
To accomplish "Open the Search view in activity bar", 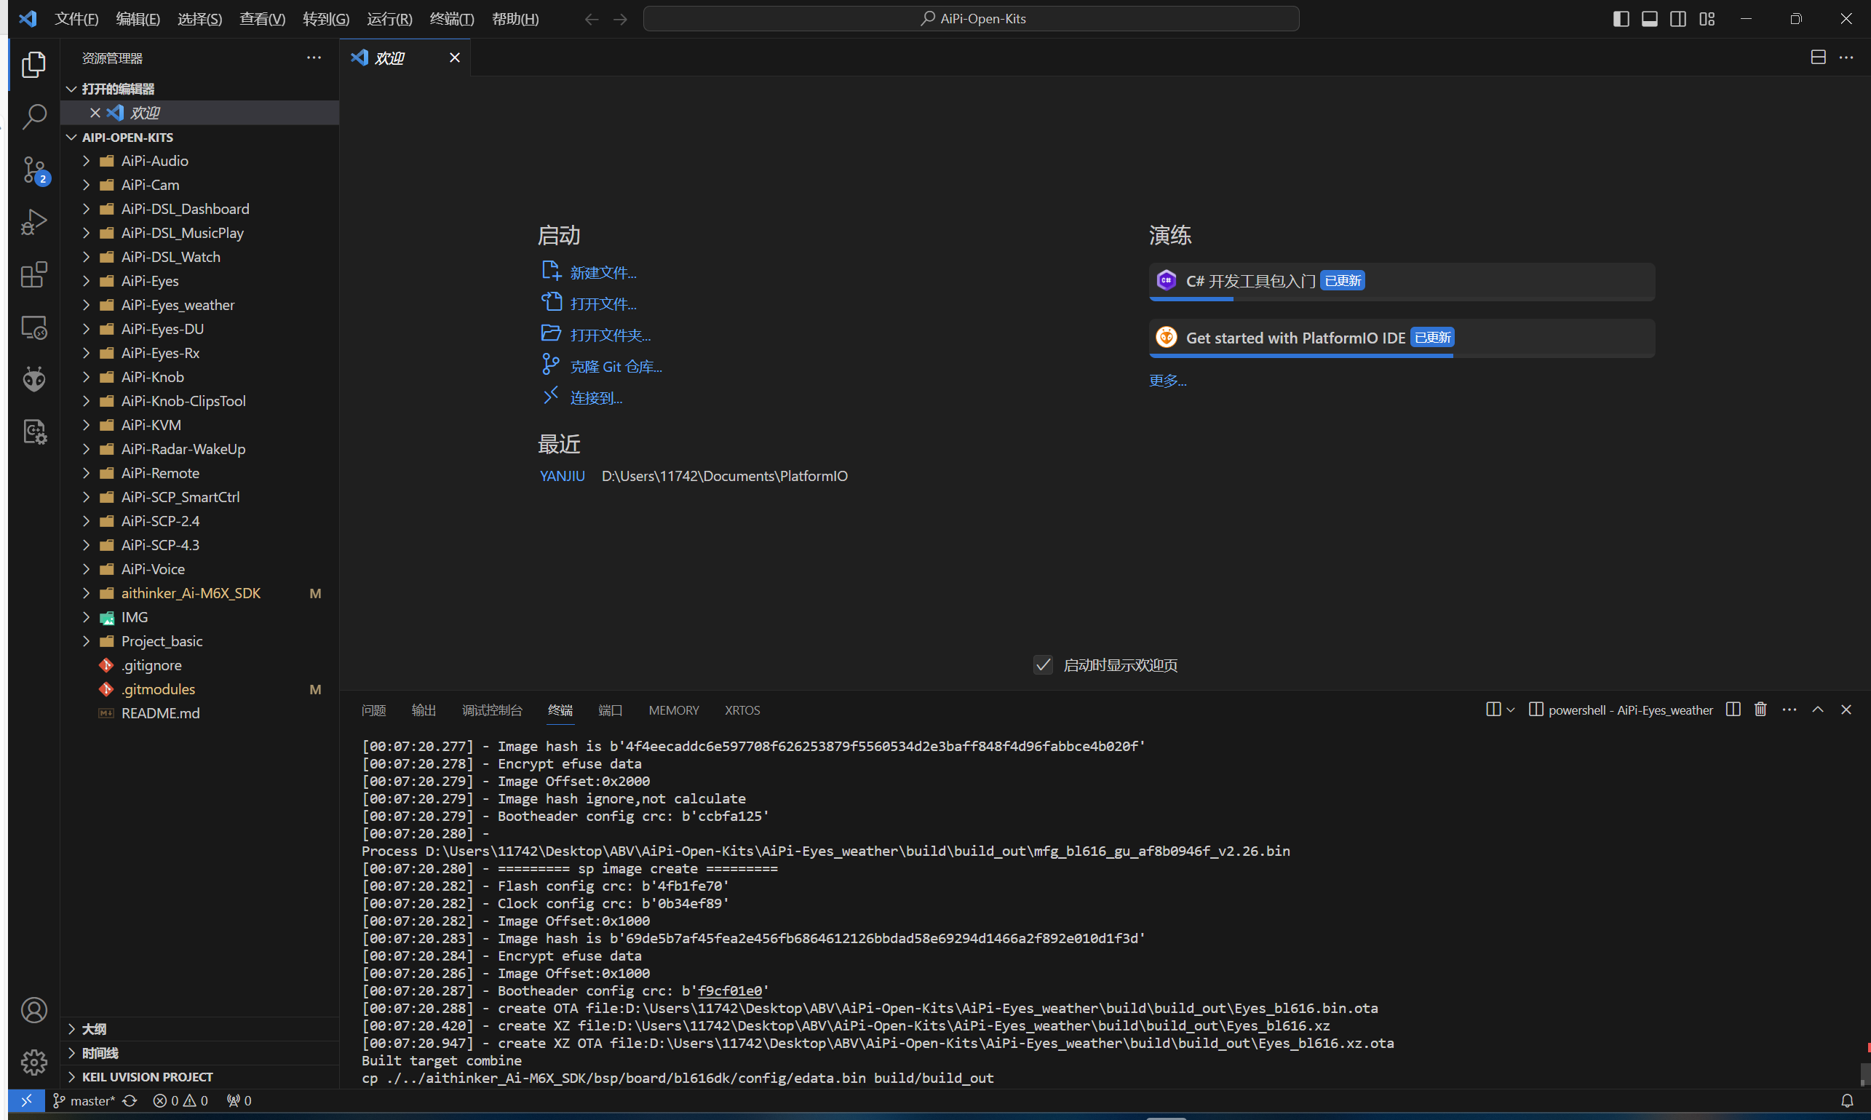I will coord(34,117).
